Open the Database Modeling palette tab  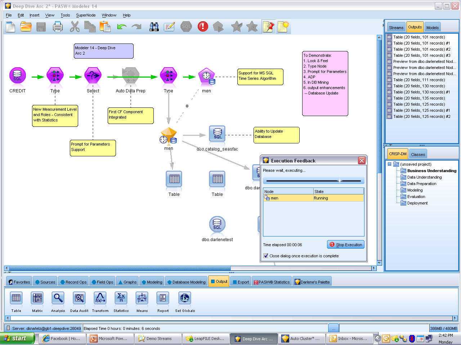(x=187, y=282)
